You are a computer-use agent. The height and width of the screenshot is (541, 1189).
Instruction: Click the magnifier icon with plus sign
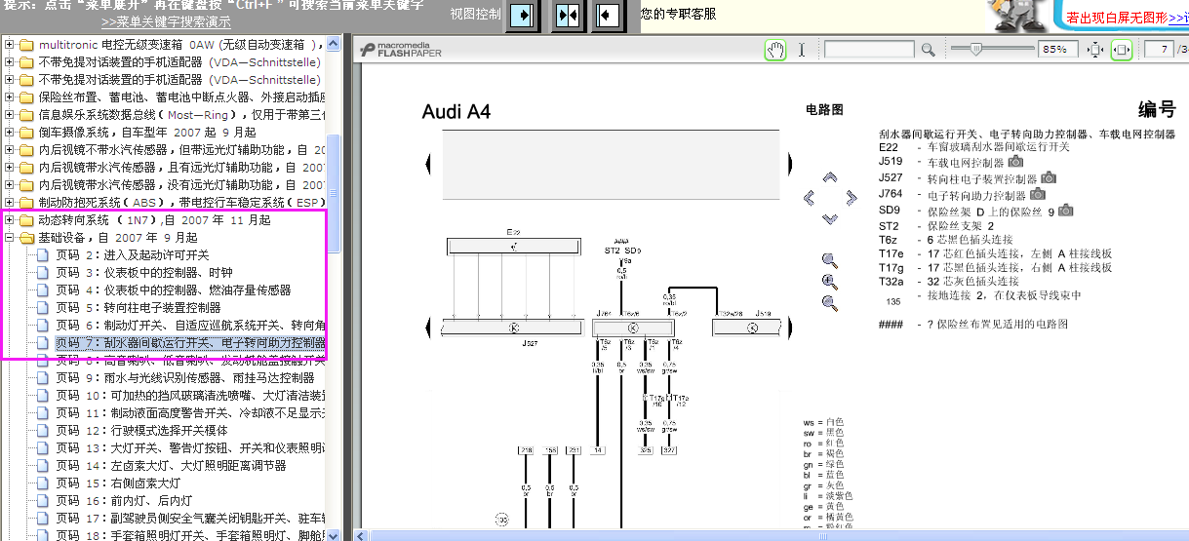pyautogui.click(x=830, y=281)
